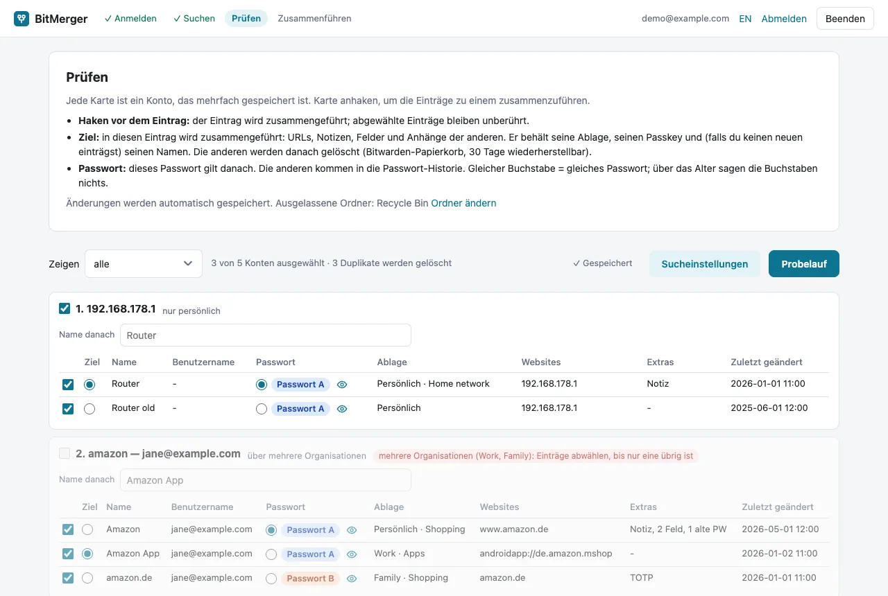Viewport: 888px width, 596px height.
Task: Pick Passwort B radio for amazon.de
Action: coord(271,579)
